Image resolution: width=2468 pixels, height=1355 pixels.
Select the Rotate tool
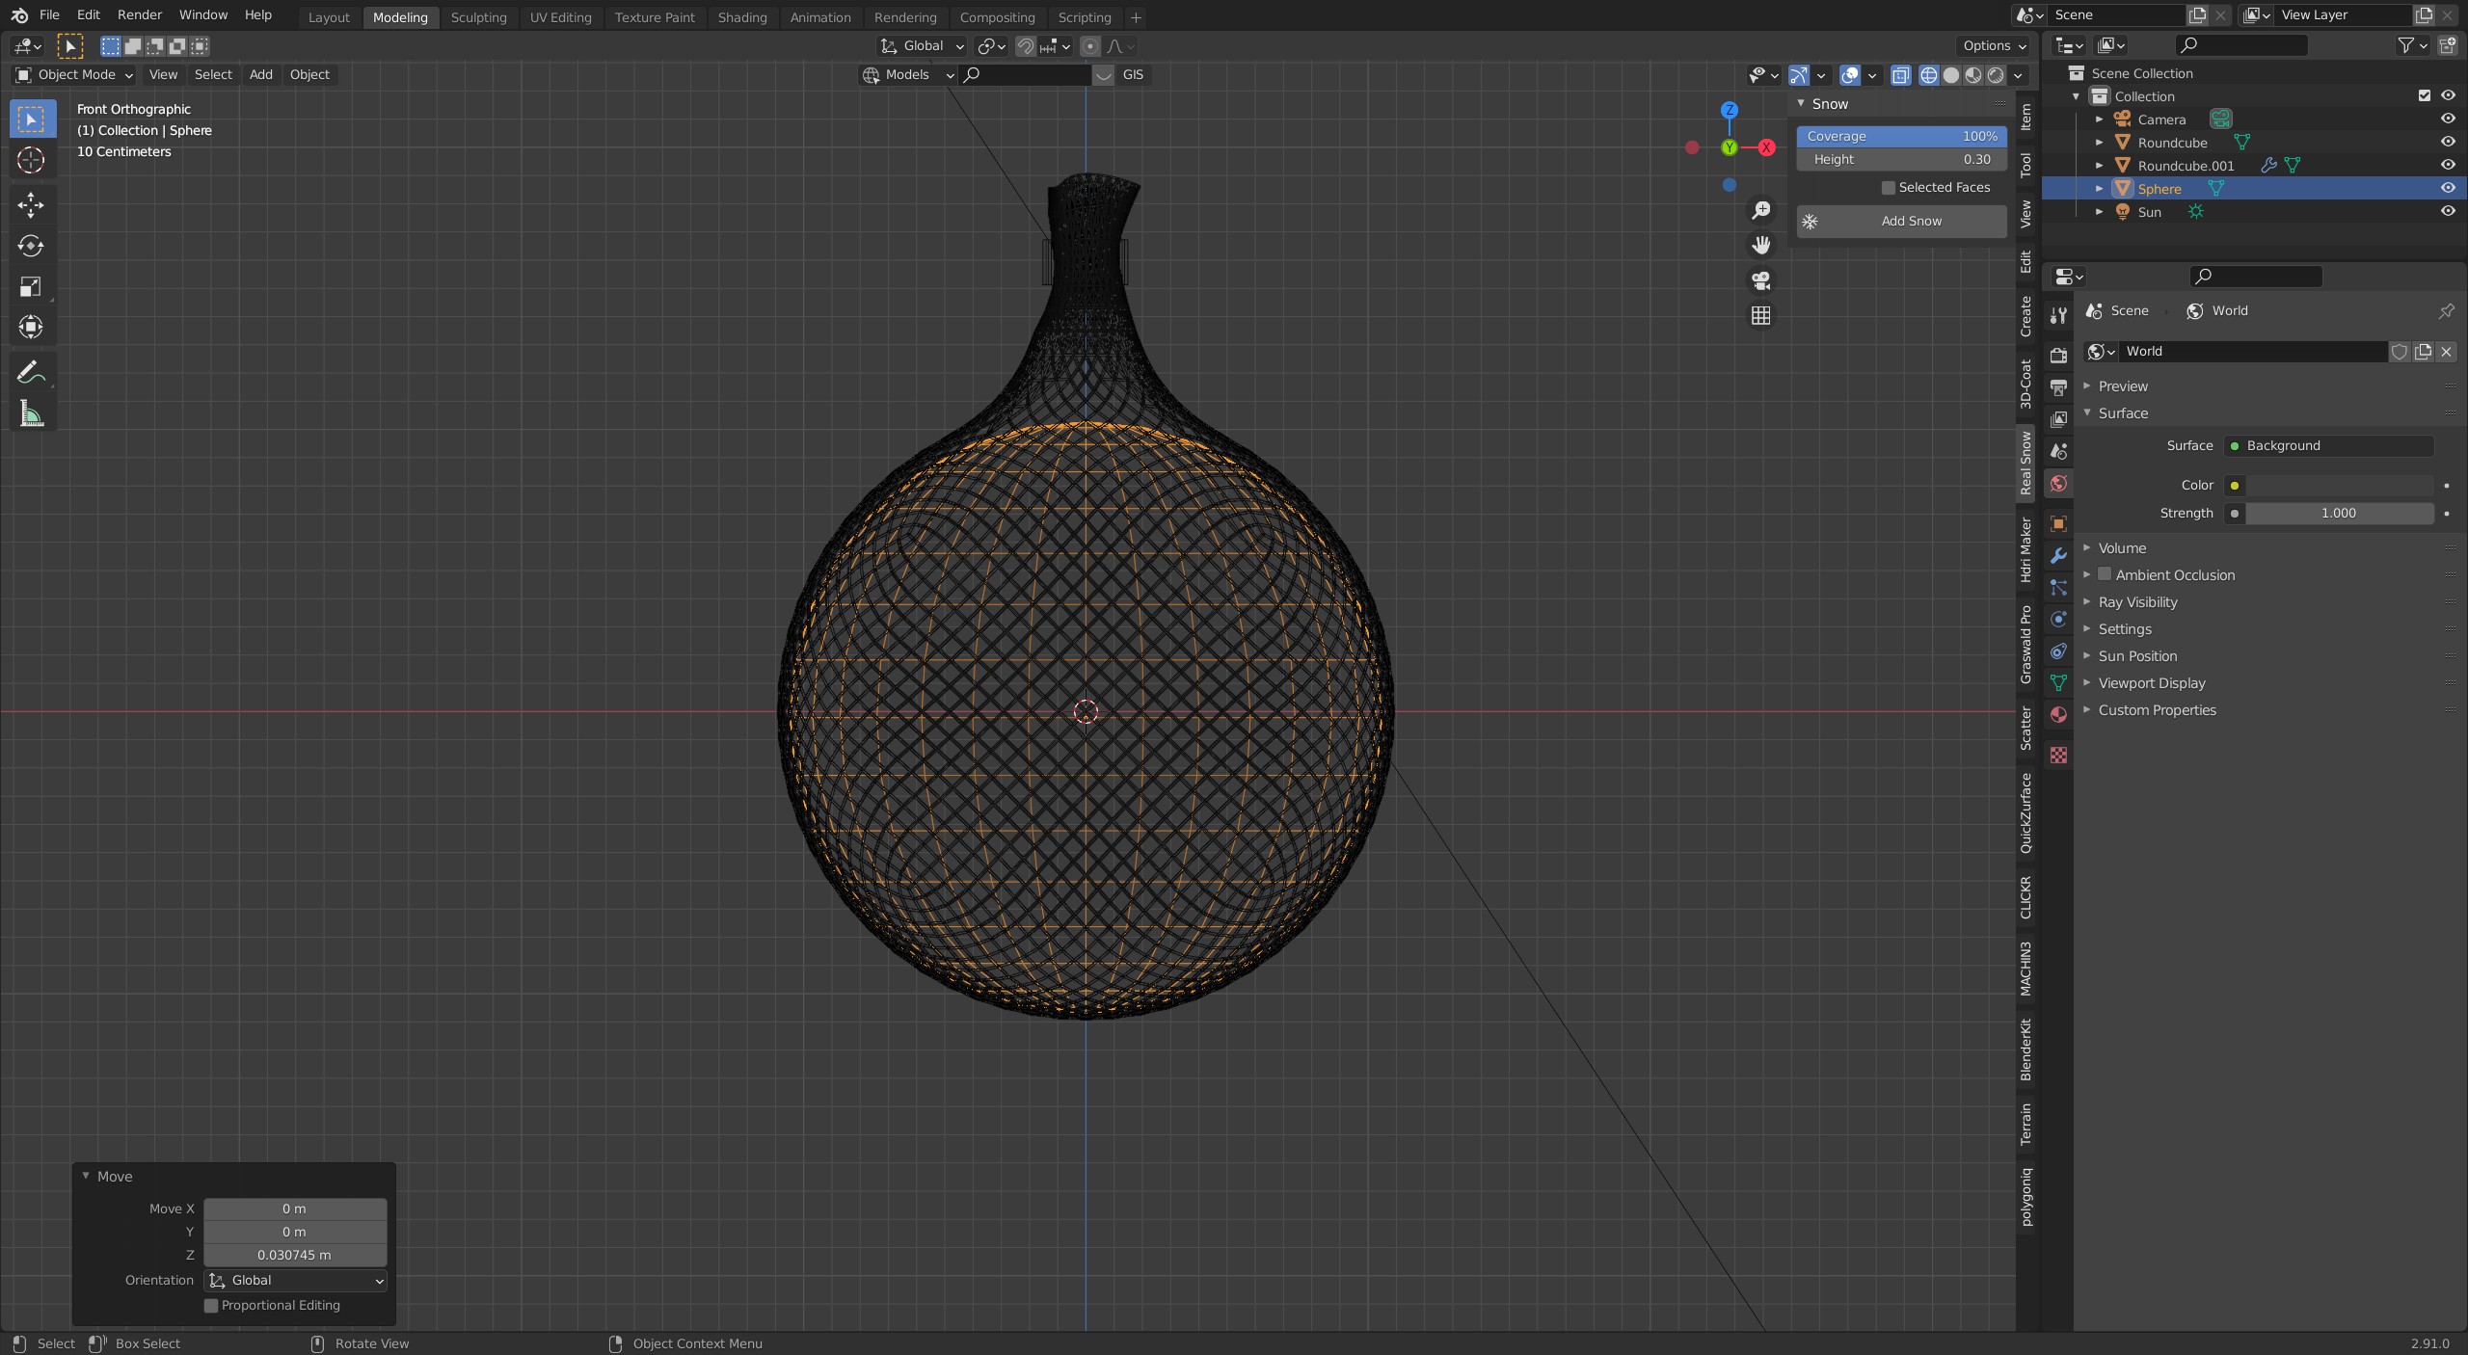31,246
